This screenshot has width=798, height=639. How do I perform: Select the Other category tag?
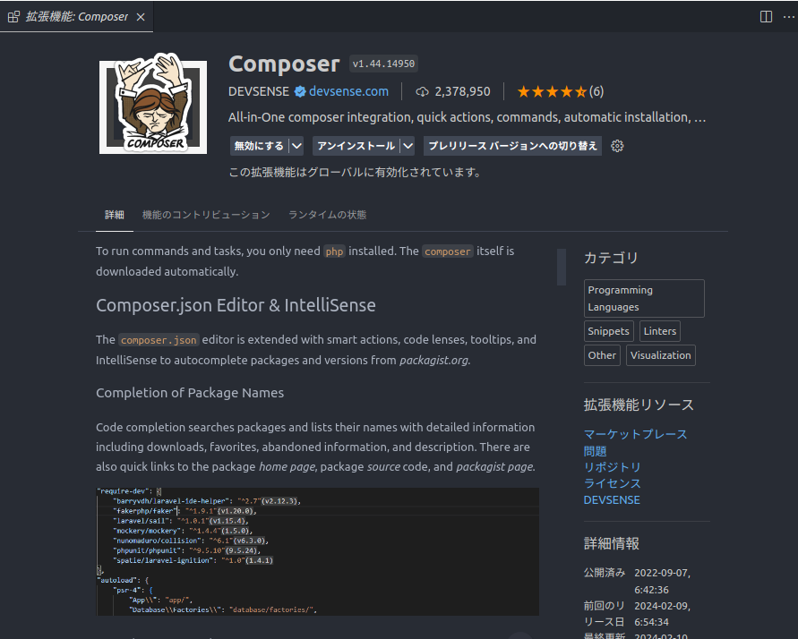602,355
